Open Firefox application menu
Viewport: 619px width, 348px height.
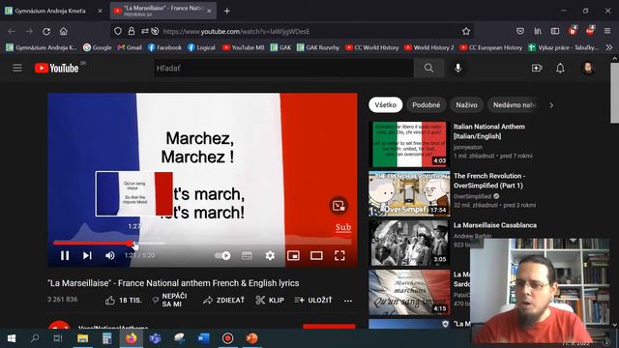coord(607,31)
